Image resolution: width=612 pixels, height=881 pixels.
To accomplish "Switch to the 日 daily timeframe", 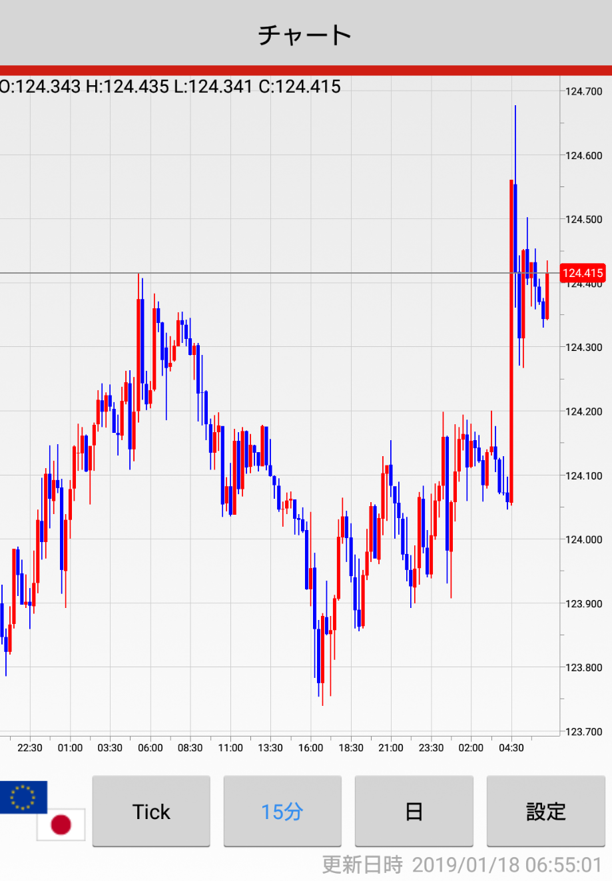I will (414, 811).
